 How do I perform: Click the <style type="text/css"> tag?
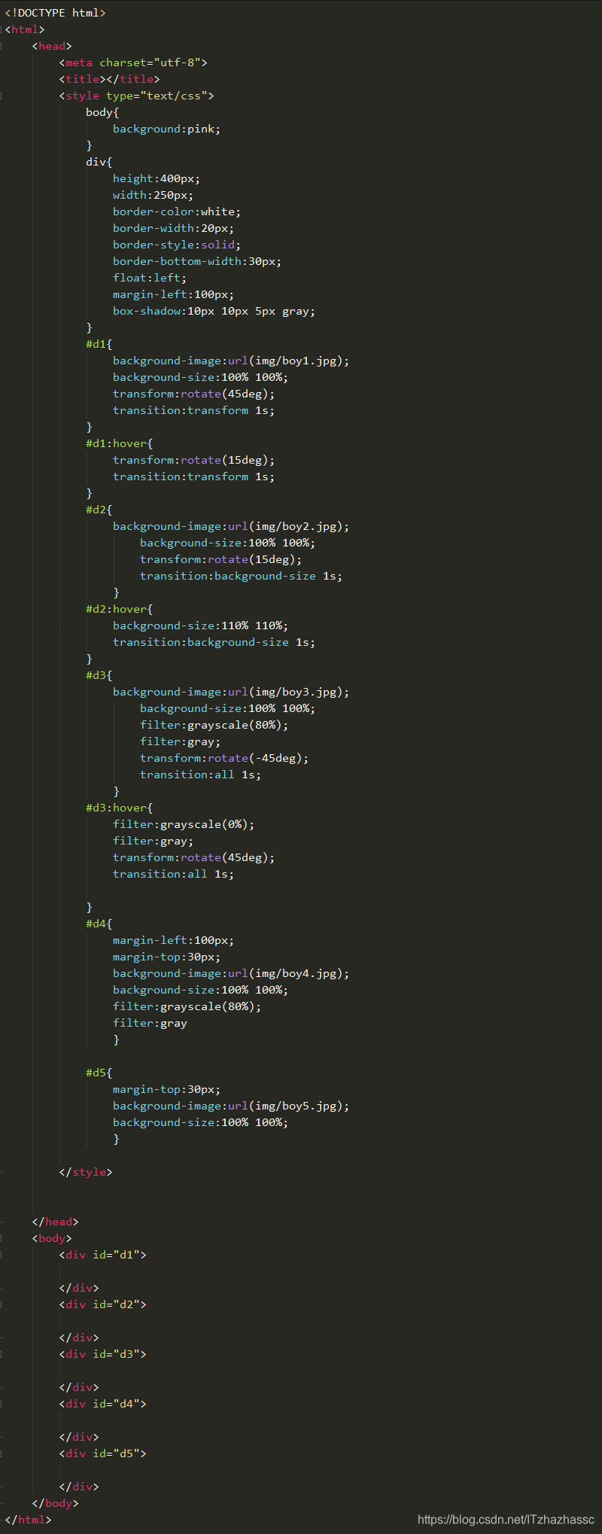point(136,96)
